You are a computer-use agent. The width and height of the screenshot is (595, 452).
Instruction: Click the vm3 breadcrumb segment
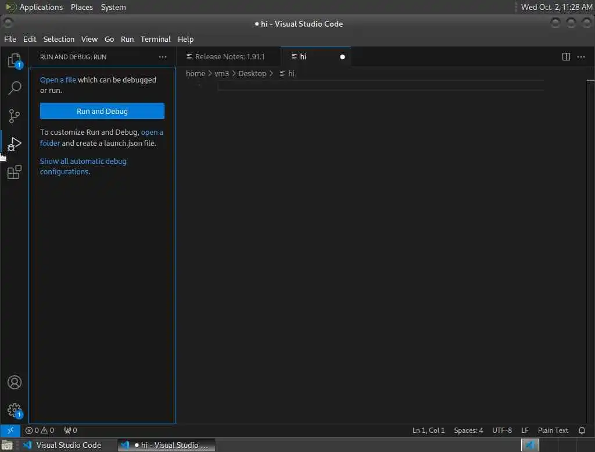pos(221,74)
